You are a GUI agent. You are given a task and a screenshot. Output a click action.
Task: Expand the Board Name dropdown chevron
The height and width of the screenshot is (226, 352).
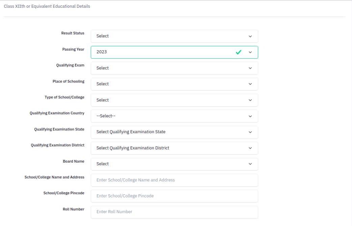click(x=250, y=164)
